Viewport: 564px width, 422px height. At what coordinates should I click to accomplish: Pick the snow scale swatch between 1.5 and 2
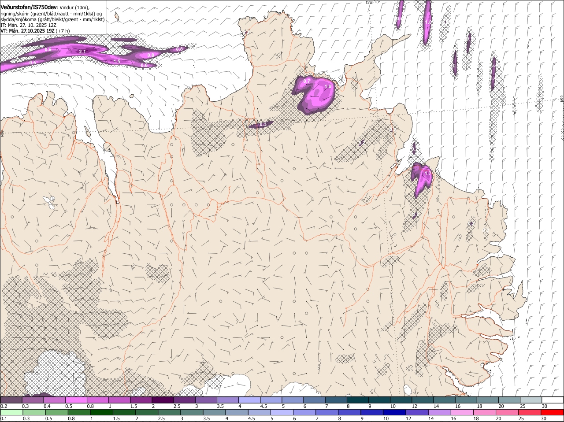(141, 400)
